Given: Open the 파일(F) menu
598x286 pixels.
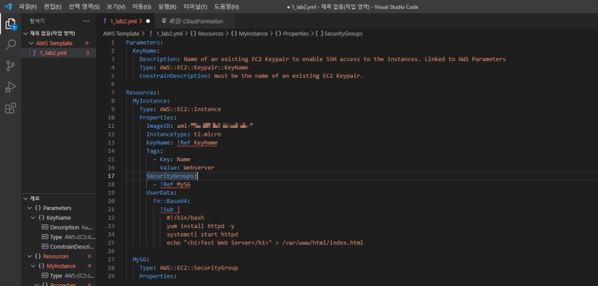Looking at the screenshot, I should (x=28, y=7).
